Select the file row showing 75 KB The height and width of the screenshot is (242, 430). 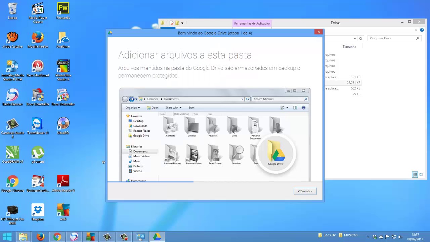tap(342, 94)
